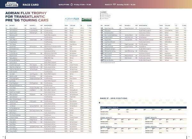The width and height of the screenshot is (192, 139).
Task: Select driver Alex Brundle in row 42
Action: click(13, 76)
